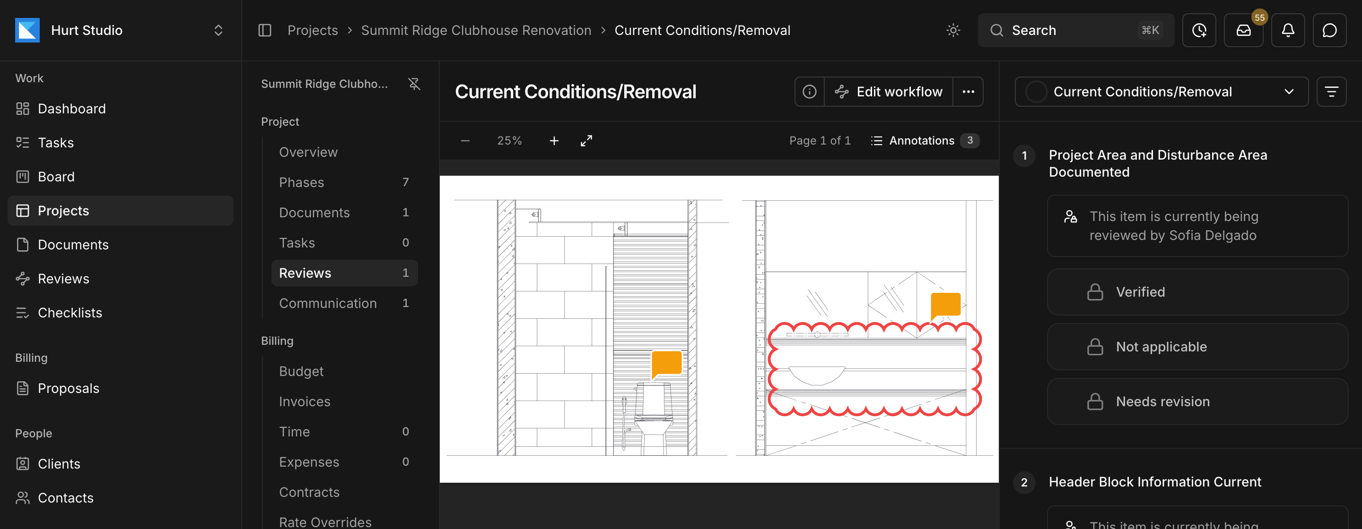Screen dimensions: 1362x529
Task: Unpin Summit Ridge Clubhouse project sidebar
Action: pyautogui.click(x=414, y=84)
